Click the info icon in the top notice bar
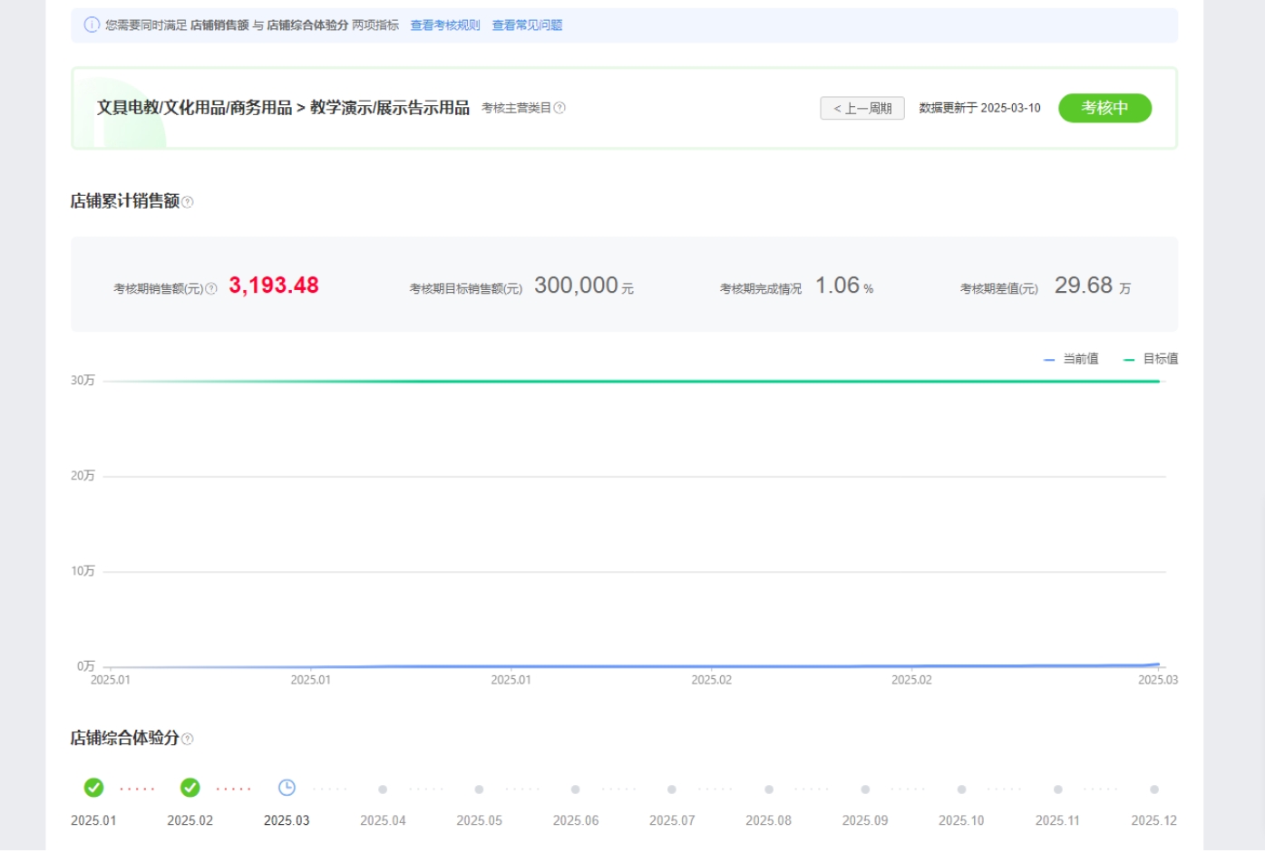Viewport: 1265px width, 853px height. coord(92,25)
